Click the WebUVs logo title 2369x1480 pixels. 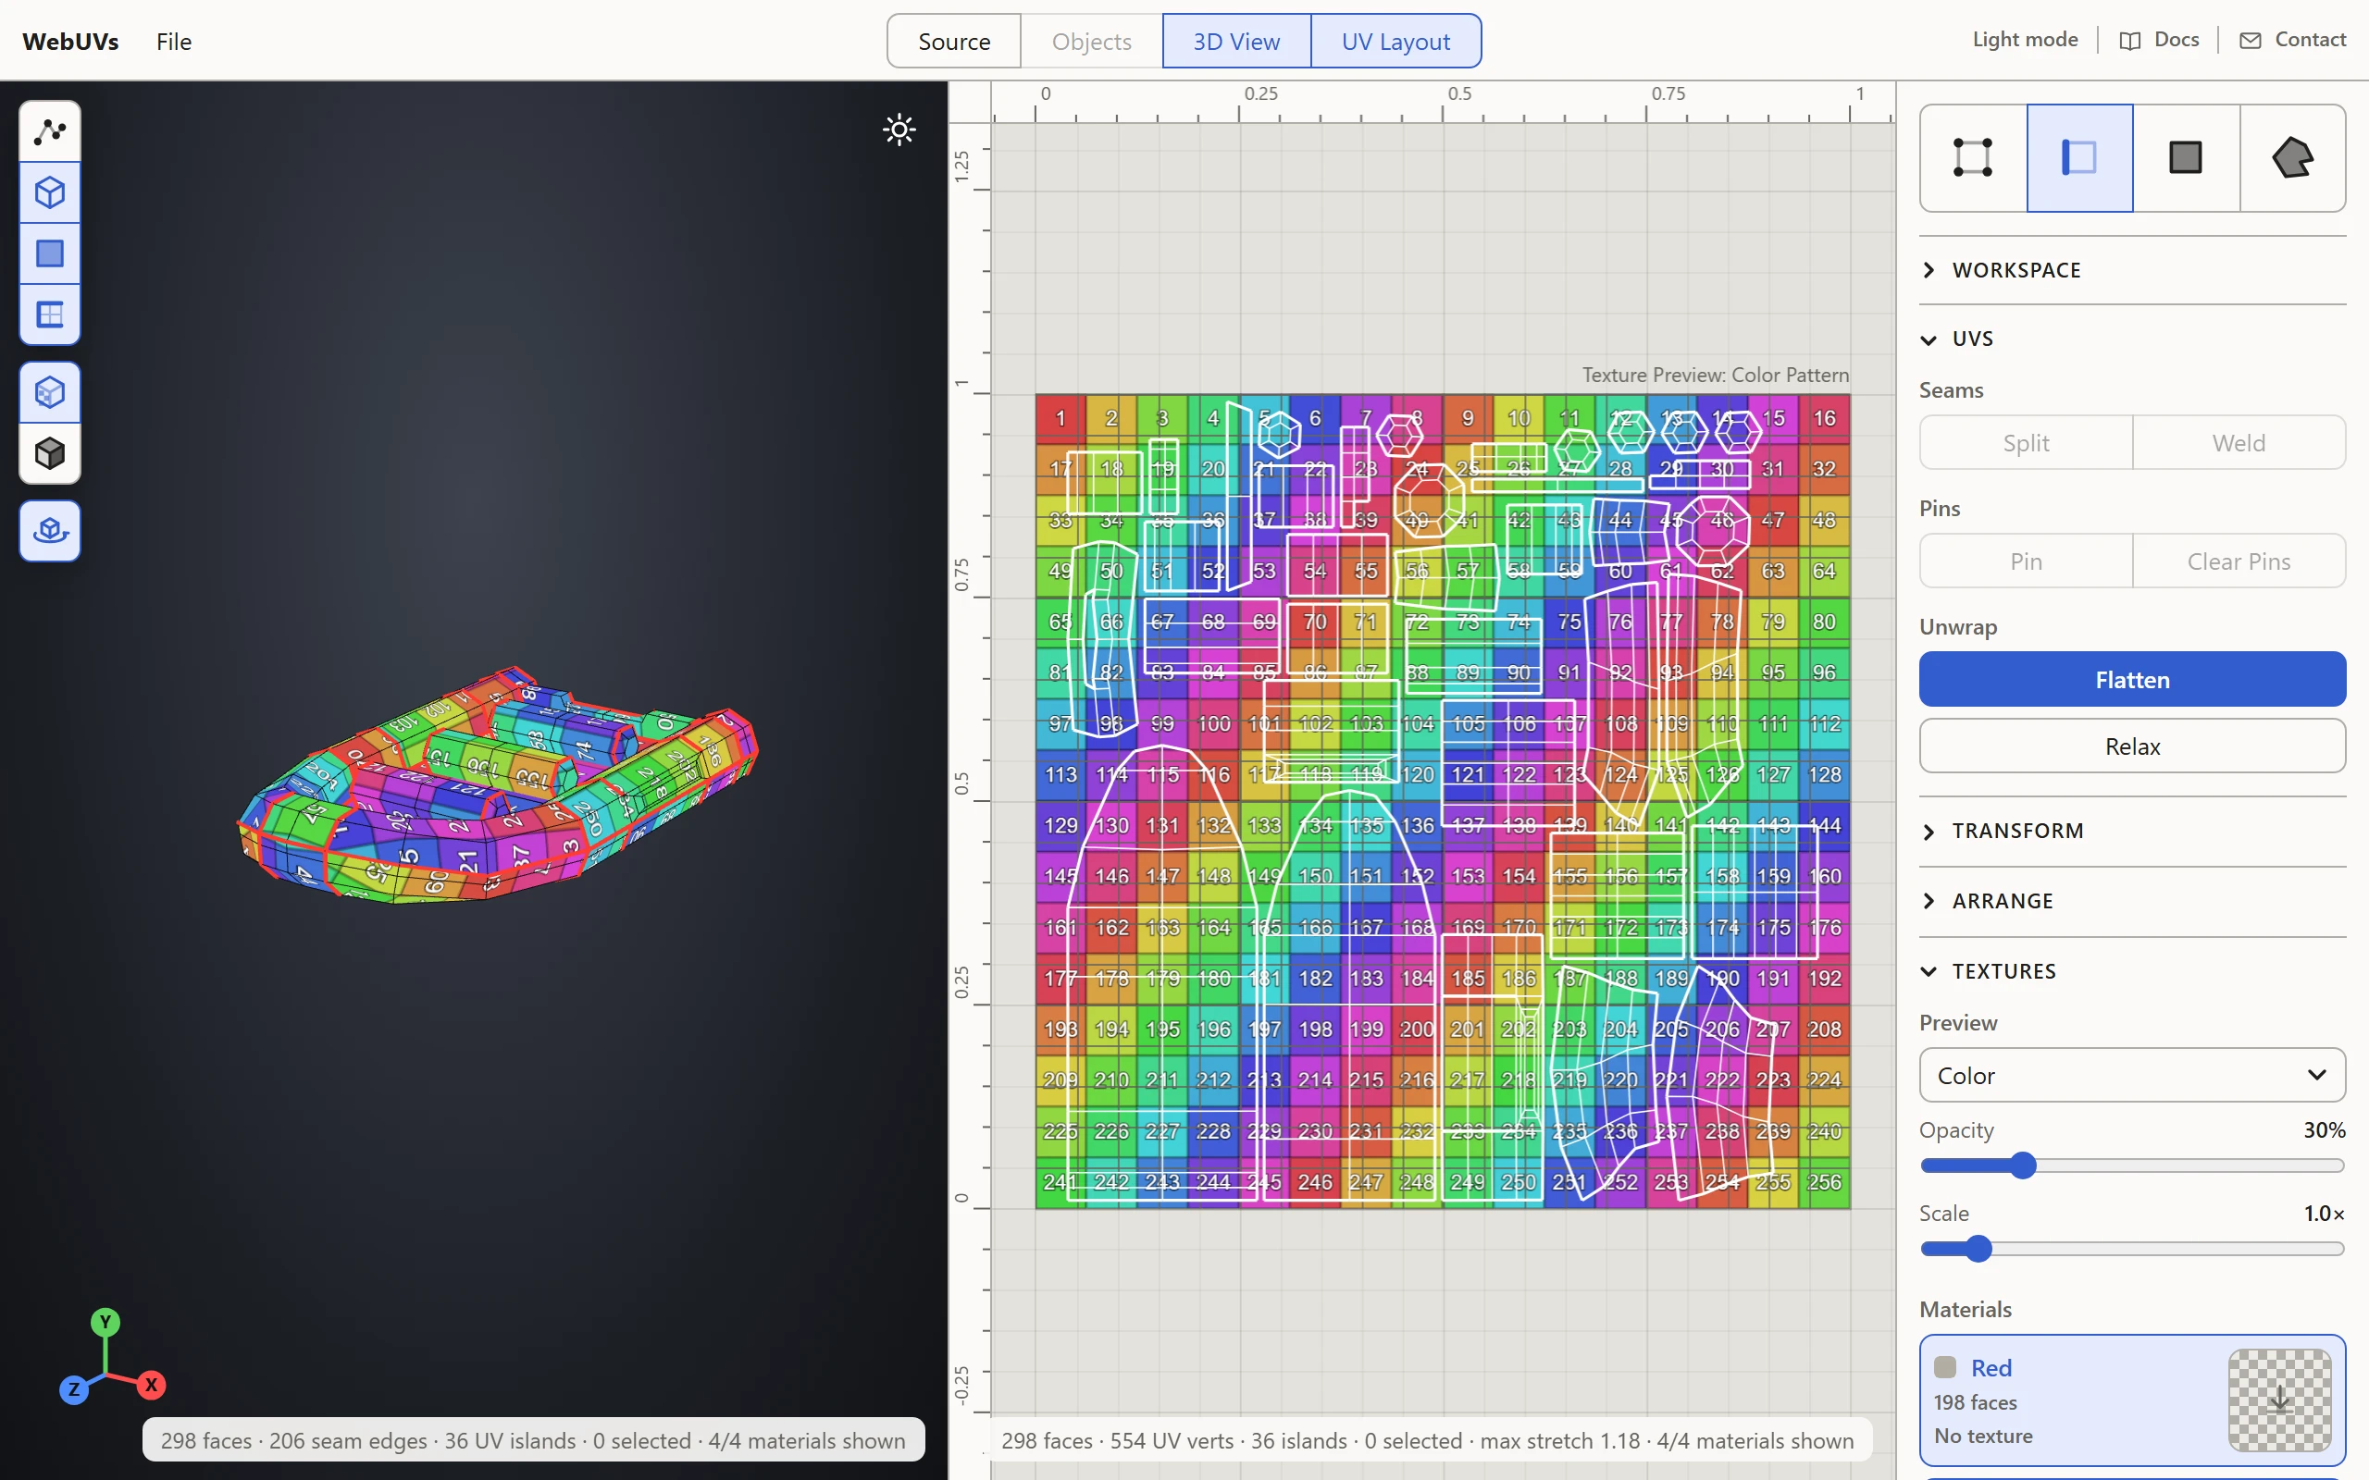click(x=70, y=41)
